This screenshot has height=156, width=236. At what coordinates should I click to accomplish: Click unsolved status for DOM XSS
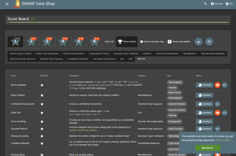click(205, 113)
